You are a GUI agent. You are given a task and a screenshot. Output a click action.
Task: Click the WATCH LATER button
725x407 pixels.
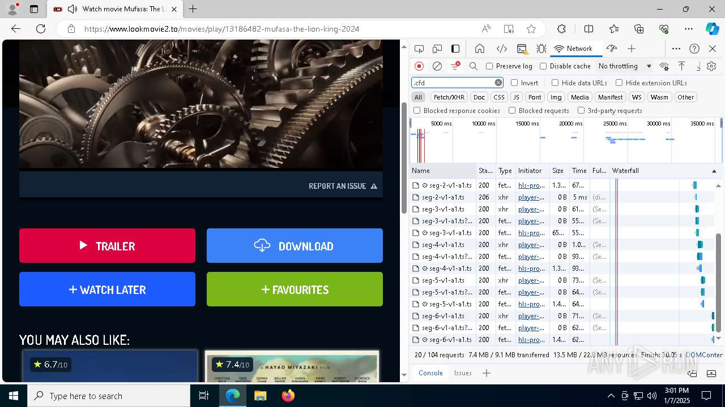click(107, 289)
